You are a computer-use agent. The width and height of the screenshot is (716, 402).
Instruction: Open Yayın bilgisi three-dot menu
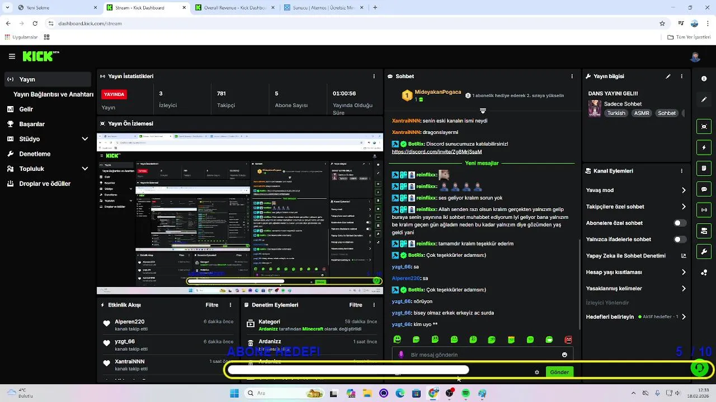coord(681,76)
